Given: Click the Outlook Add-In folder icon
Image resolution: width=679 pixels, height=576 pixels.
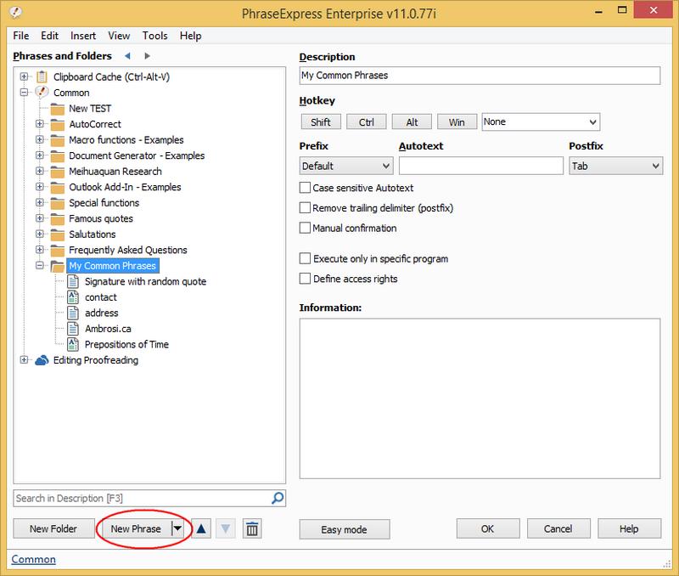Looking at the screenshot, I should pyautogui.click(x=58, y=187).
